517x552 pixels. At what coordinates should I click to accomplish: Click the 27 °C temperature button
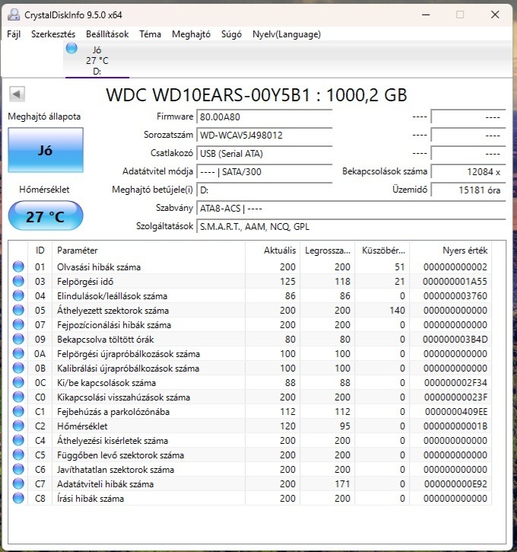[x=46, y=215]
